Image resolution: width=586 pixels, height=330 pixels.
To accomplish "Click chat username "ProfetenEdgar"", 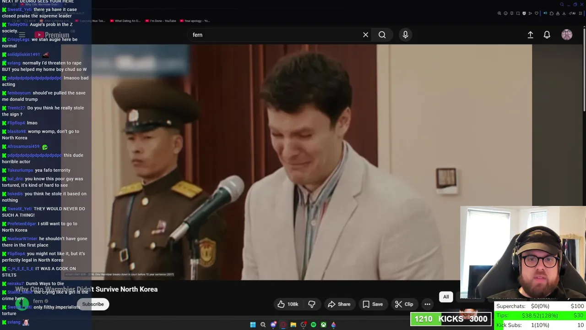I will pyautogui.click(x=22, y=224).
